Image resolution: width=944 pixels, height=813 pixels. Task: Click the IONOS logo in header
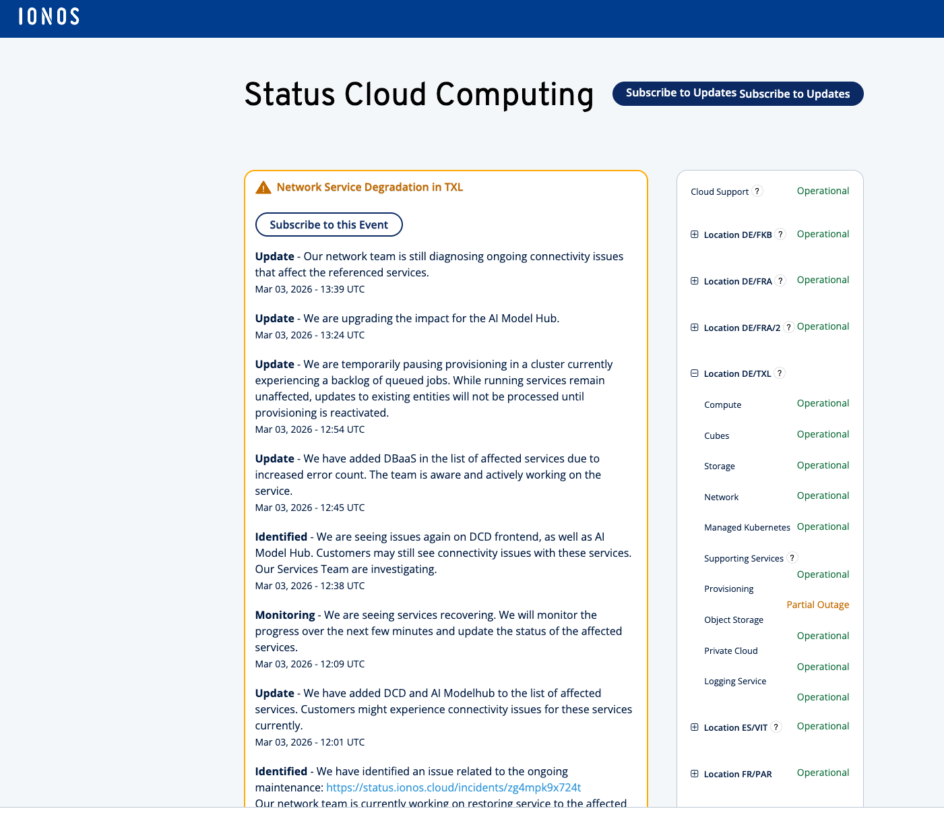[49, 17]
